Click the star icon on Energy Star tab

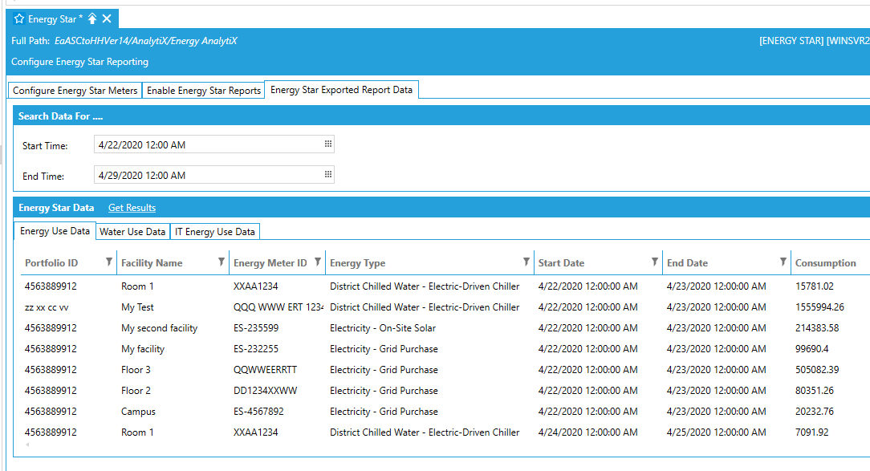click(19, 18)
